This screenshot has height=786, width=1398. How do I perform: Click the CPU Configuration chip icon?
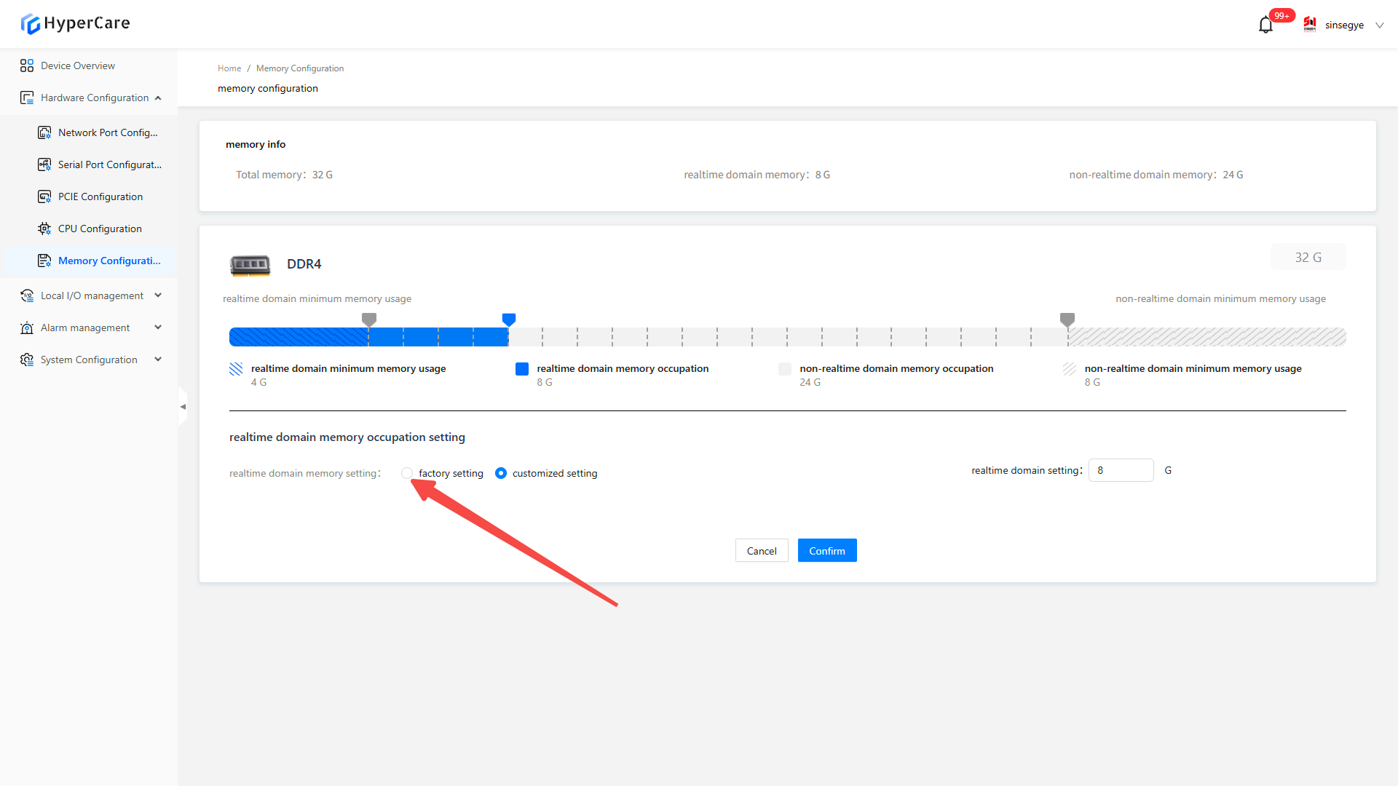pos(44,229)
